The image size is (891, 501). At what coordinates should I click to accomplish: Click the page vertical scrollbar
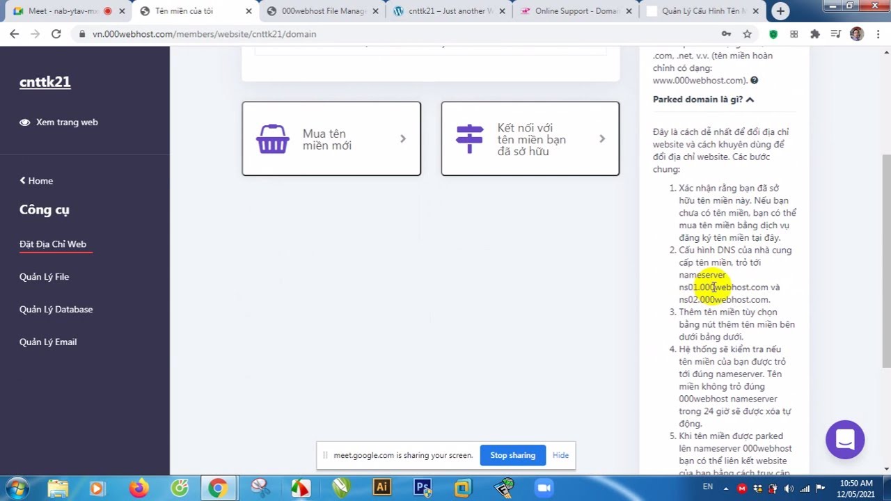tap(886, 261)
